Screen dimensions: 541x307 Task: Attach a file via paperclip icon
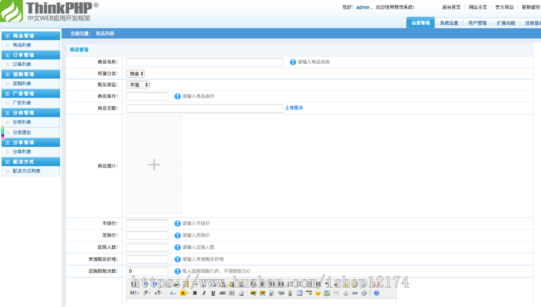point(290,293)
